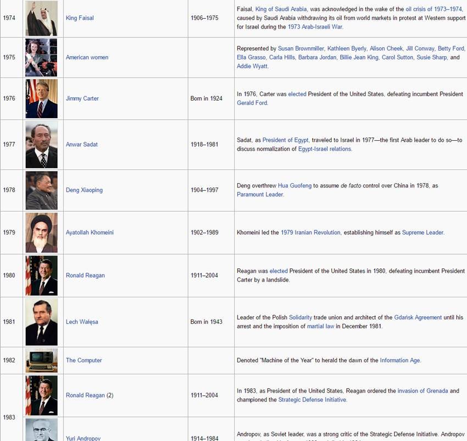Viewport: 467px width, 441px height.
Task: Click the Gdańsk Agreement link
Action: tap(418, 317)
